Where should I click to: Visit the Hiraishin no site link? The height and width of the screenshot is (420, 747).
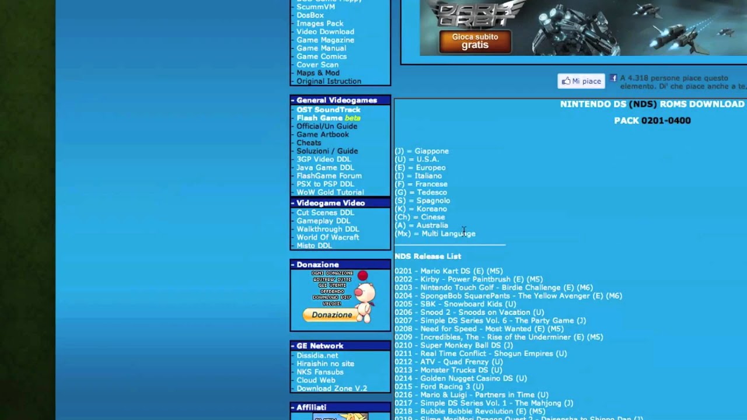pyautogui.click(x=325, y=363)
